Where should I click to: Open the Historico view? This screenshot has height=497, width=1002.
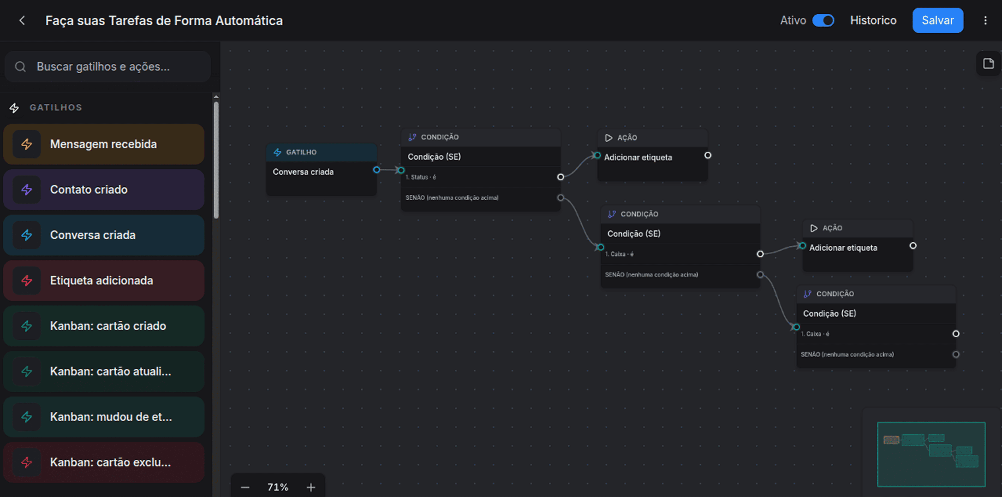click(873, 20)
